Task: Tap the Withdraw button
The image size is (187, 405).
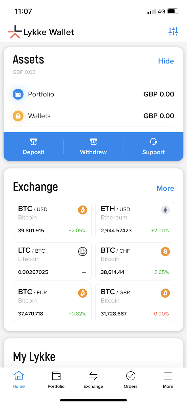Action: tap(93, 147)
